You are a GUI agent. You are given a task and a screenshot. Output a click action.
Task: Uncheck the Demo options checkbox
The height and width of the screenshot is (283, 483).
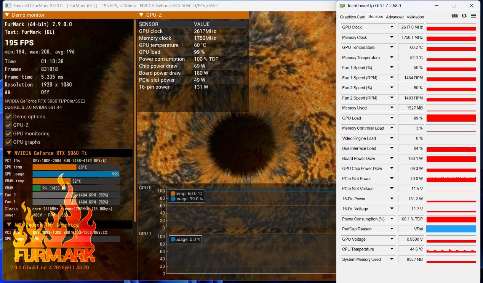click(8, 117)
